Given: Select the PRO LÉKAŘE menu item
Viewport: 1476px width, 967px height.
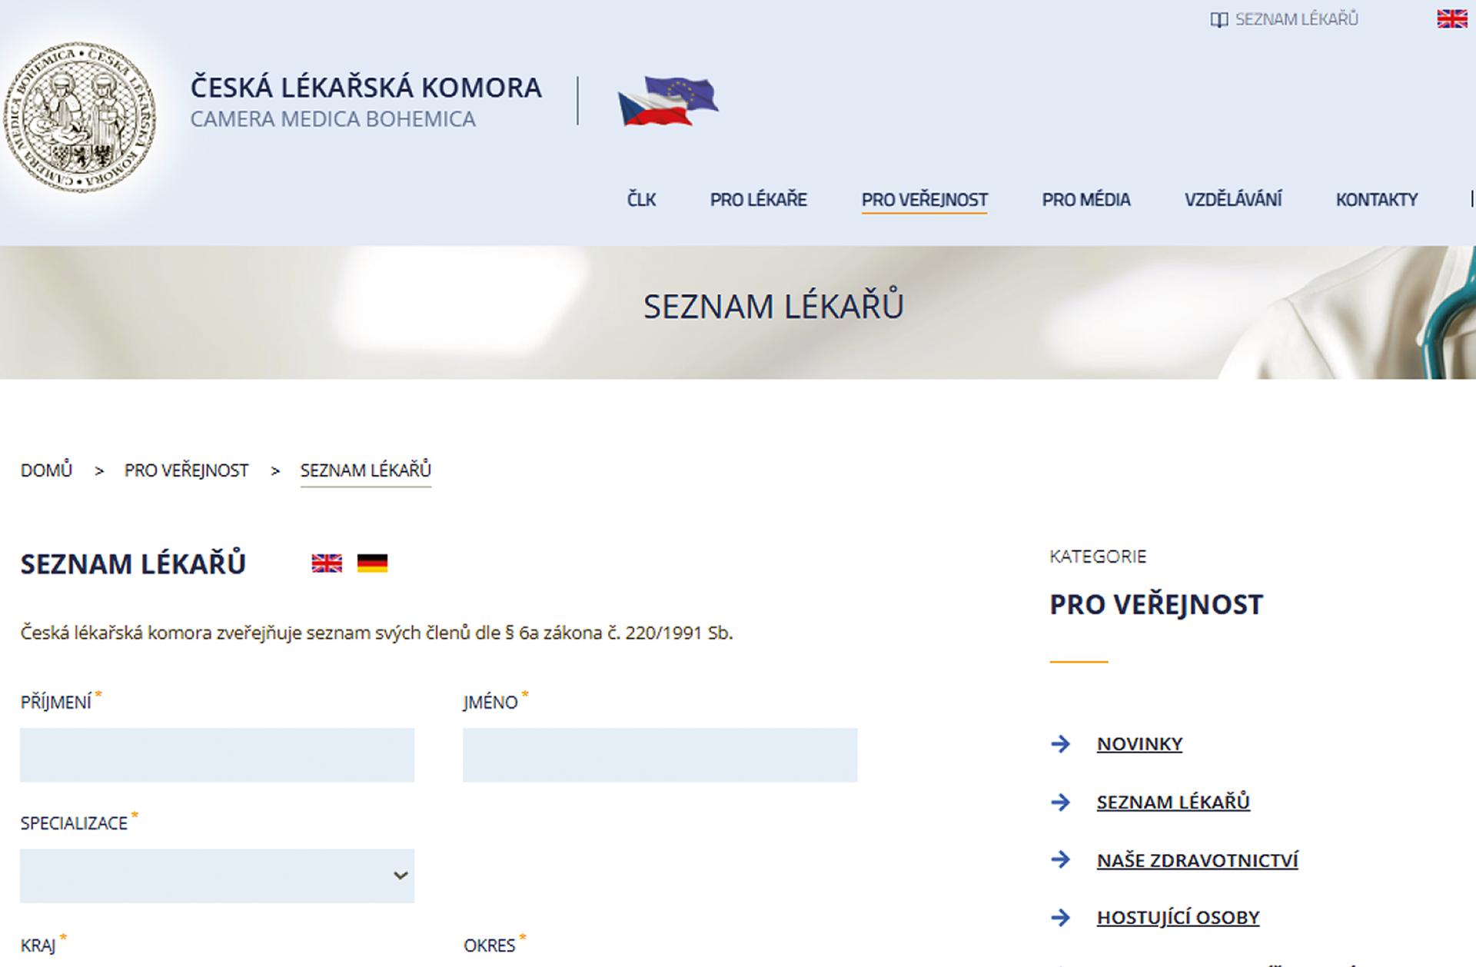Looking at the screenshot, I should click(759, 200).
